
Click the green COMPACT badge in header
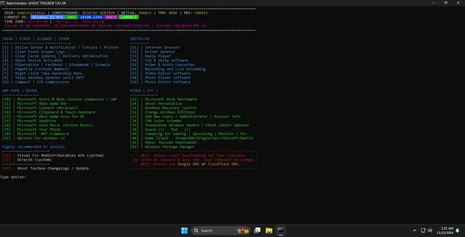[128, 17]
